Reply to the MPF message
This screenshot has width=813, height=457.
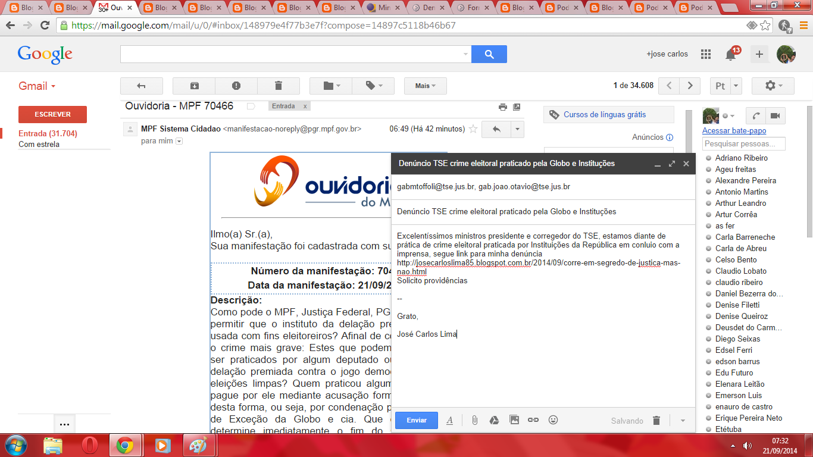click(496, 129)
